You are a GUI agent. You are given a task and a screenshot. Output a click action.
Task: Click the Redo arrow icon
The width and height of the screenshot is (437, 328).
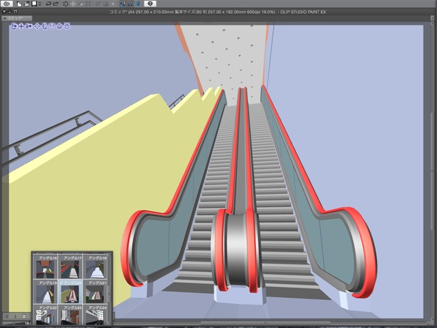(x=57, y=4)
